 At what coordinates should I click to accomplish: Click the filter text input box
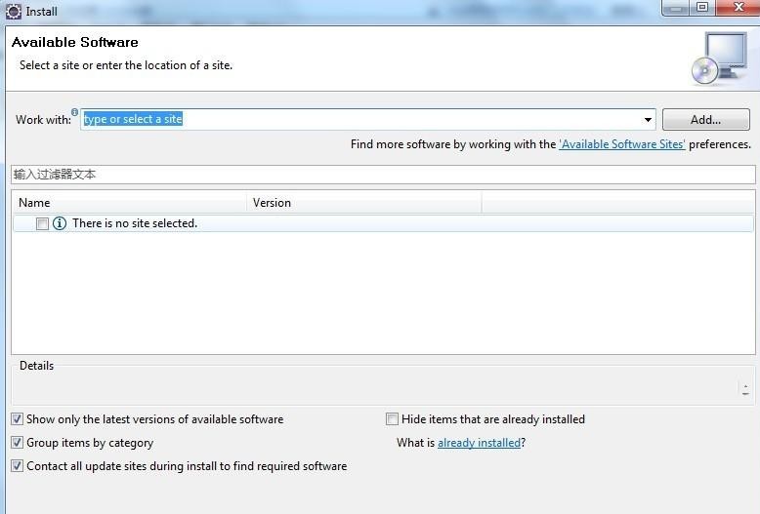383,175
